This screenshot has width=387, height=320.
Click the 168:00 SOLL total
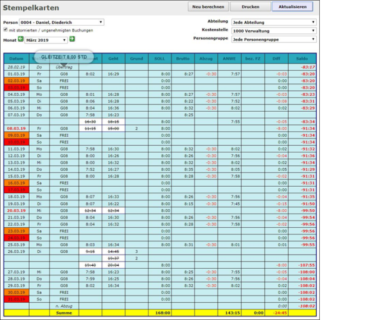pos(163,313)
